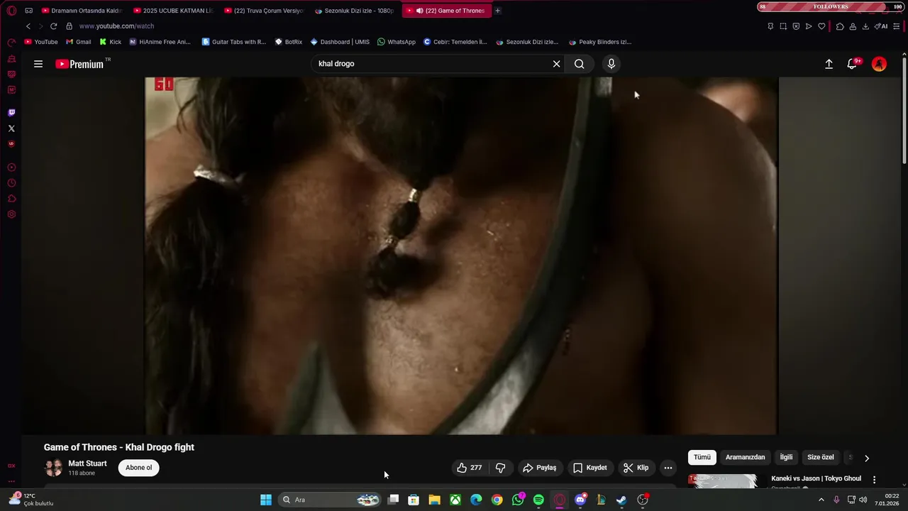This screenshot has width=908, height=511.
Task: Expand hidden system tray icons
Action: pos(821,500)
